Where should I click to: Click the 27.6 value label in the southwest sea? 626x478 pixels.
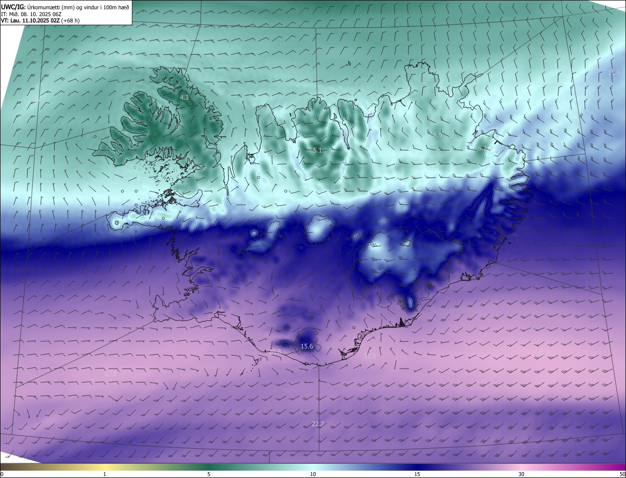pos(111,373)
